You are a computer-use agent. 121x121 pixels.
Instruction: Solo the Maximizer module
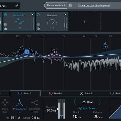pos(38,29)
